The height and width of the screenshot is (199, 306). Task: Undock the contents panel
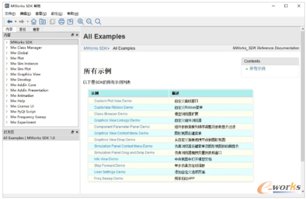73,35
